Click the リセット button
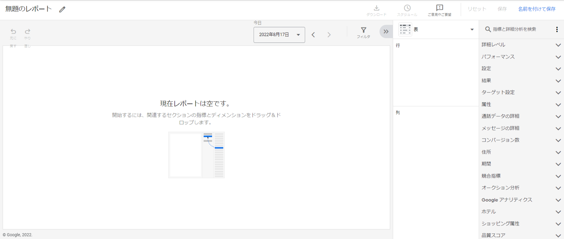Image resolution: width=564 pixels, height=239 pixels. click(x=477, y=9)
